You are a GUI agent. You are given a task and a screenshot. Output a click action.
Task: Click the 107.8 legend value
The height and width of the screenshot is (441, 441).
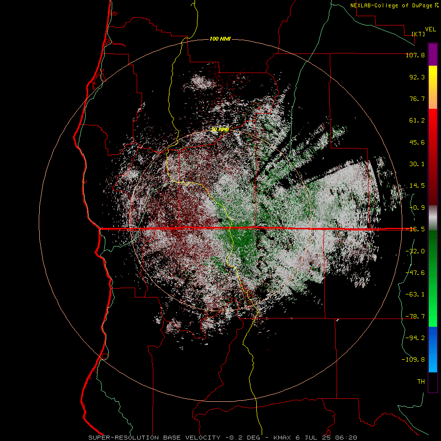[415, 55]
